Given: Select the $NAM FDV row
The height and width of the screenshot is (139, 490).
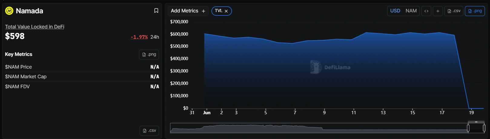Looking at the screenshot, I should [82, 86].
